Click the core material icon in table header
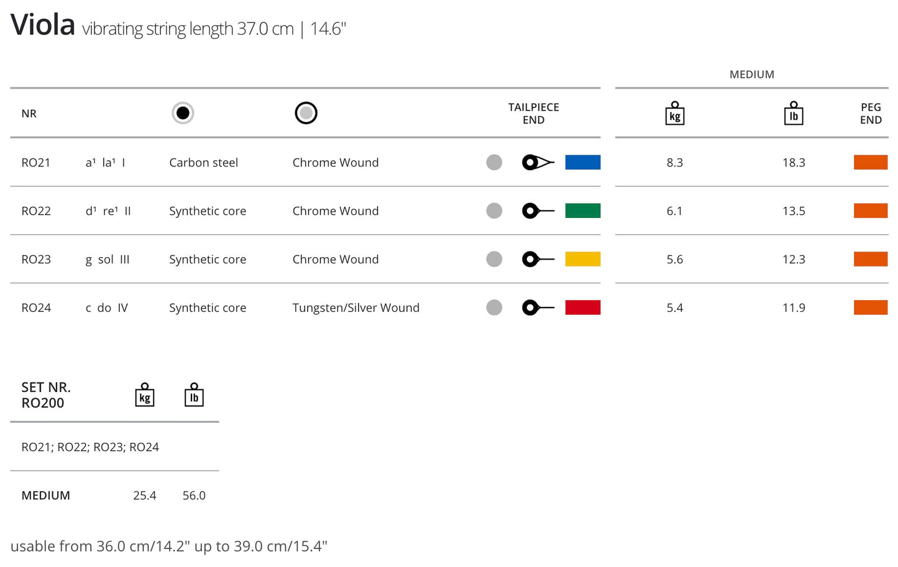898x567 pixels. click(x=183, y=113)
